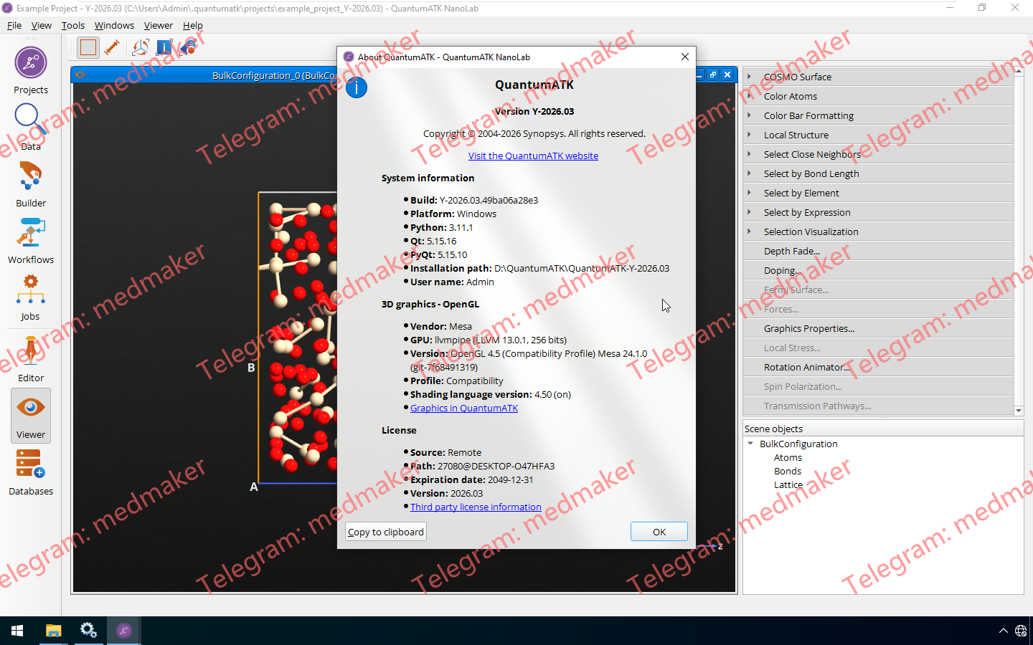Click the rotate axes view toolbar icon
Viewport: 1033px width, 645px height.
point(141,47)
